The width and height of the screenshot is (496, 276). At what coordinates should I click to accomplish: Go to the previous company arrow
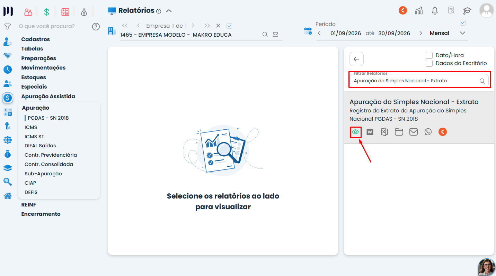[139, 26]
